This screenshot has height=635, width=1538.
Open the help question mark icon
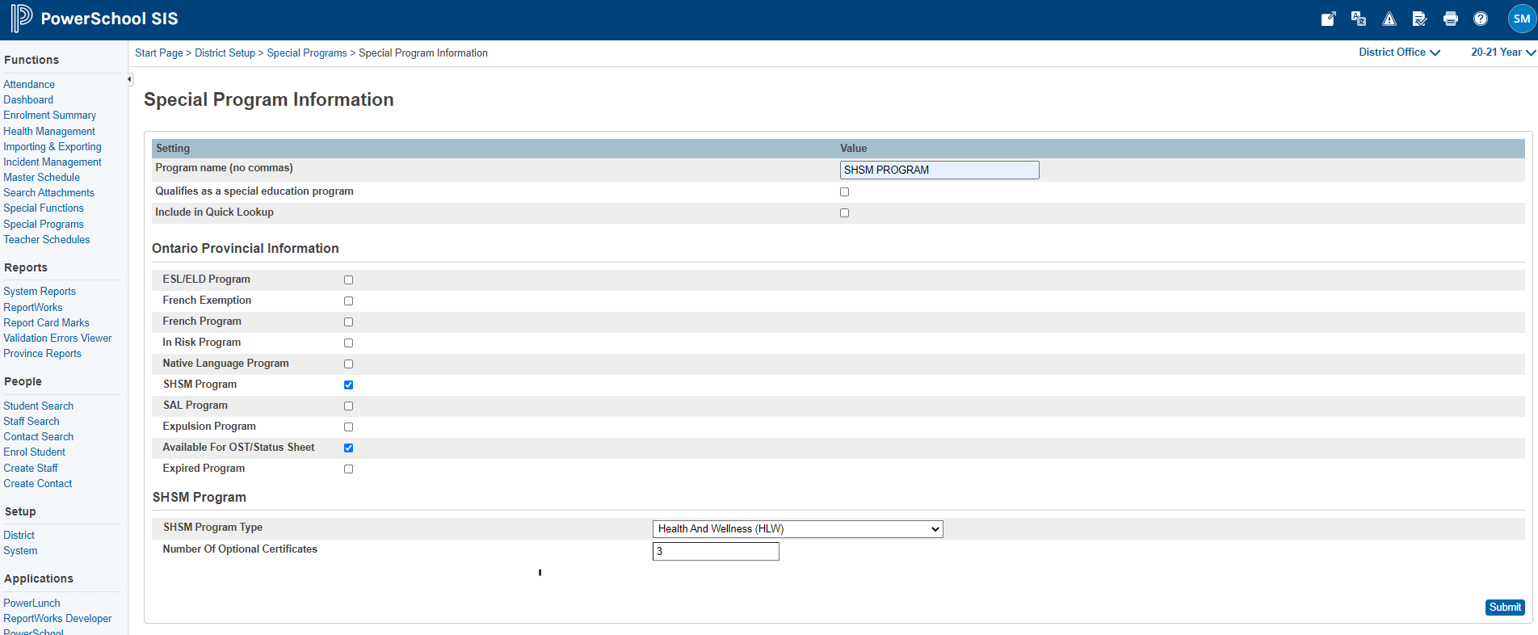tap(1481, 19)
